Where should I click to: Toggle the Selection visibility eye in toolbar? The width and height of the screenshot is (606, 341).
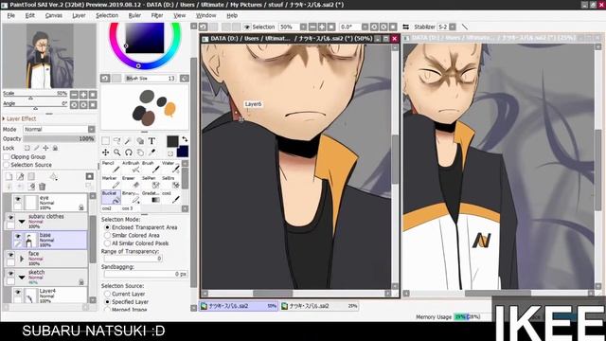click(247, 27)
